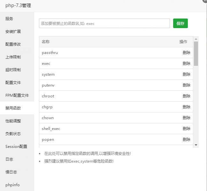Delete shell_exec from the list

186,129
